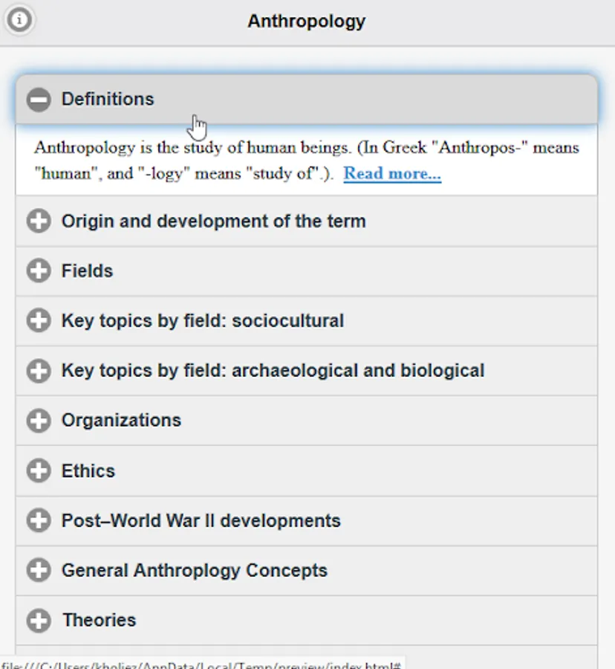The image size is (615, 669).
Task: Open the Read more... link
Action: (x=392, y=174)
